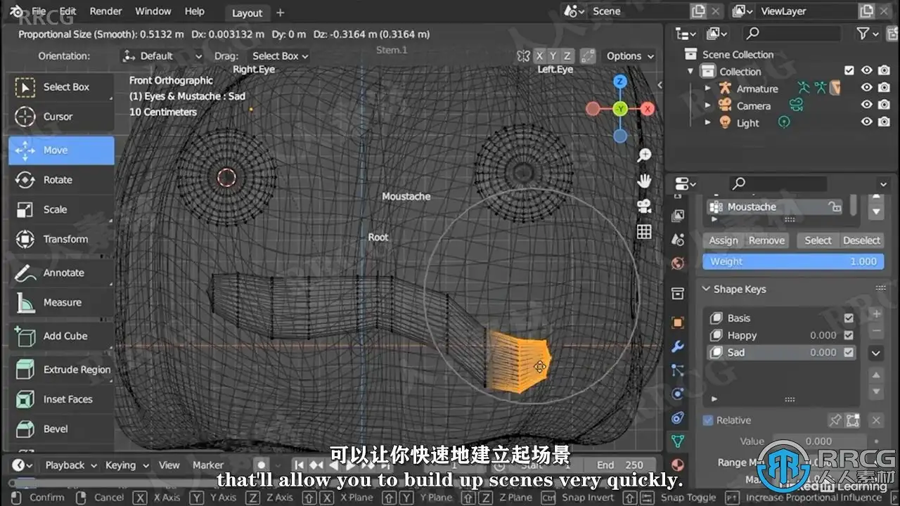Click the Remove vertex group button
The image size is (900, 506).
[766, 240]
